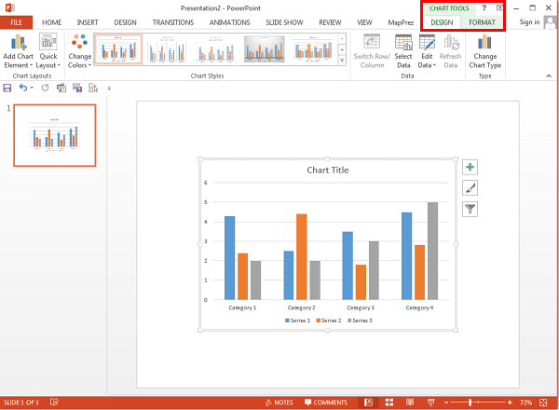Click the Chart Title text
The image size is (559, 410).
(328, 171)
